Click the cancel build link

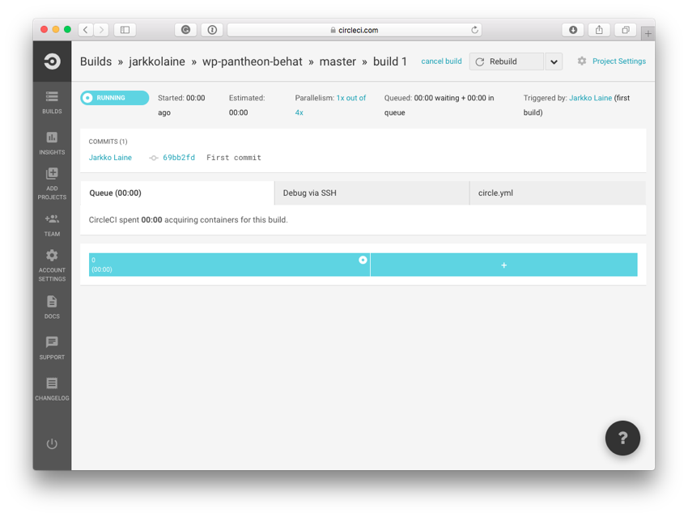pyautogui.click(x=441, y=61)
